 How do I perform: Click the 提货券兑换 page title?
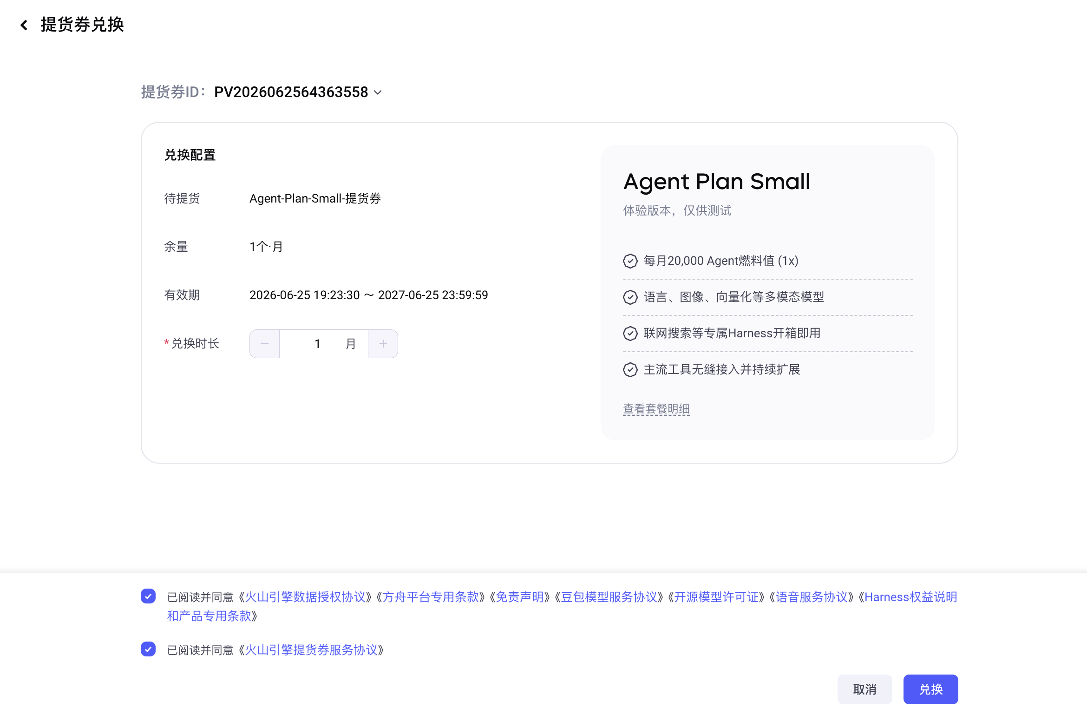click(82, 25)
